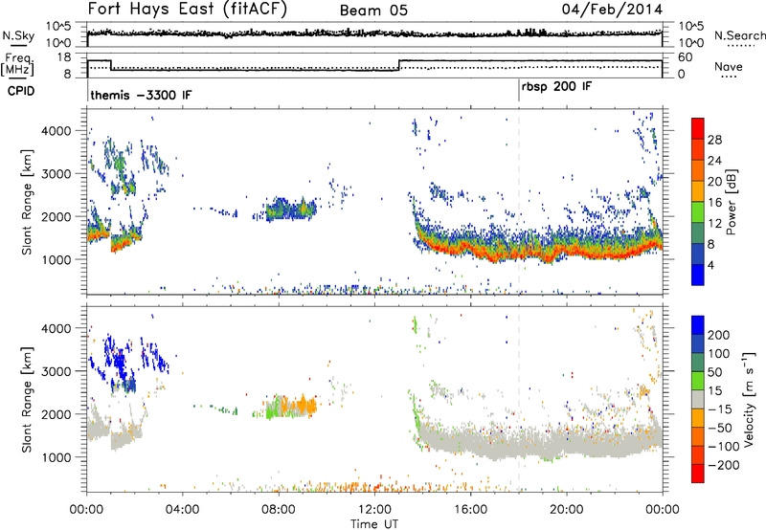Image resolution: width=766 pixels, height=530 pixels.
Task: Click the 'Power [dB]' color bar label
Action: [x=731, y=202]
